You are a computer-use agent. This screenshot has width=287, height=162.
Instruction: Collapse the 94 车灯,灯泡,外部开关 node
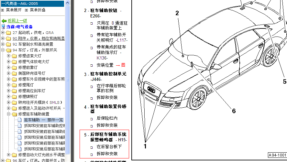point(3,50)
